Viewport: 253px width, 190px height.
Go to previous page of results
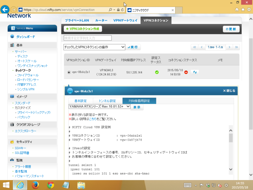pos(202,47)
